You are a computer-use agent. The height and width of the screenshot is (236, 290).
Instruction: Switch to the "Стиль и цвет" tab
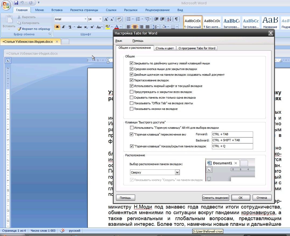pos(165,48)
